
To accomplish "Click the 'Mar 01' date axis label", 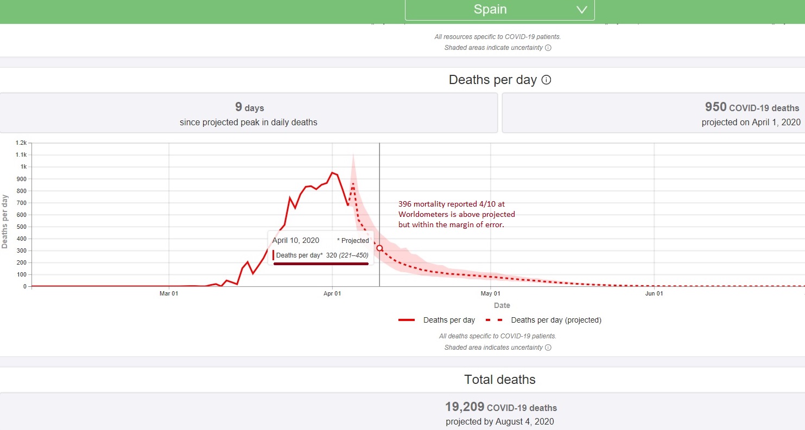I will pos(169,294).
